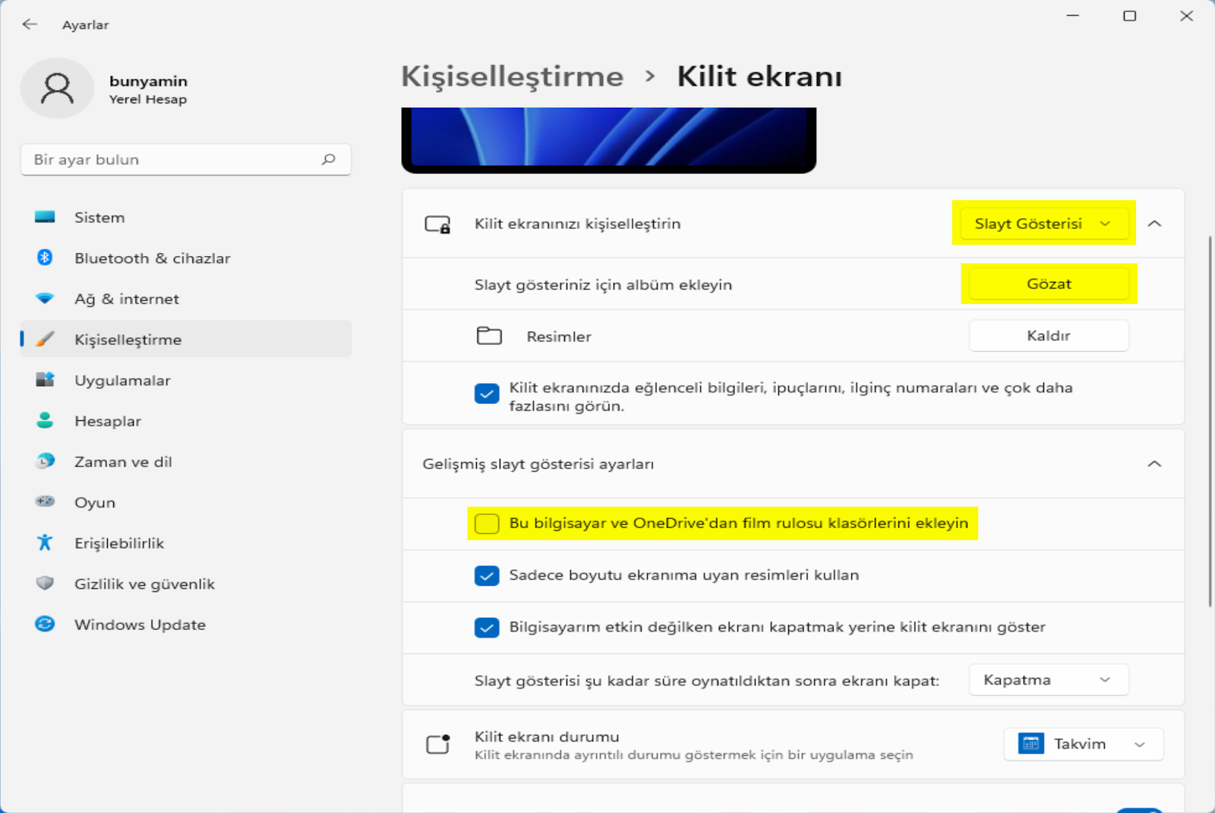The image size is (1215, 813).
Task: Click the Oyun gamepad icon
Action: pos(45,501)
